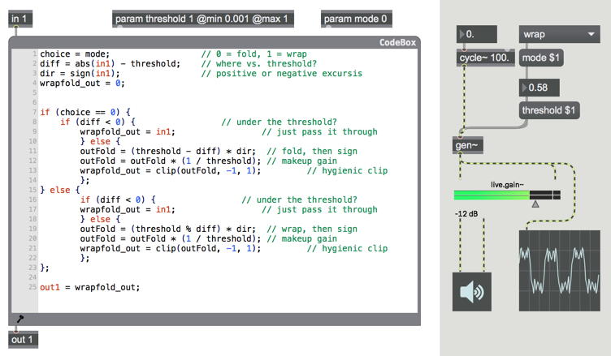Click the '// wrap, then sign' comment
611x356 pixels.
pyautogui.click(x=312, y=229)
